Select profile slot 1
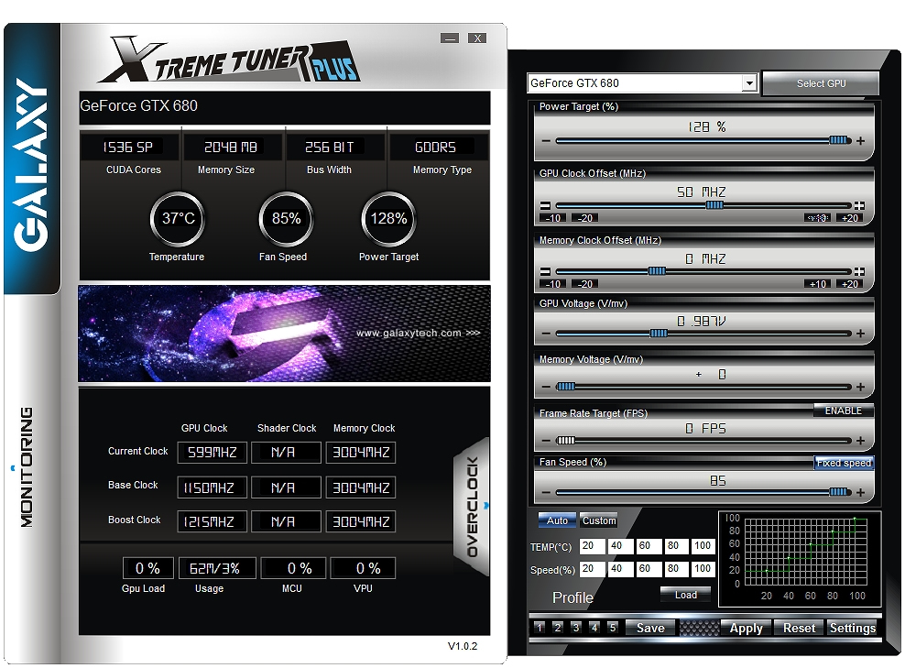Screen dimensions: 905x668 (540, 628)
